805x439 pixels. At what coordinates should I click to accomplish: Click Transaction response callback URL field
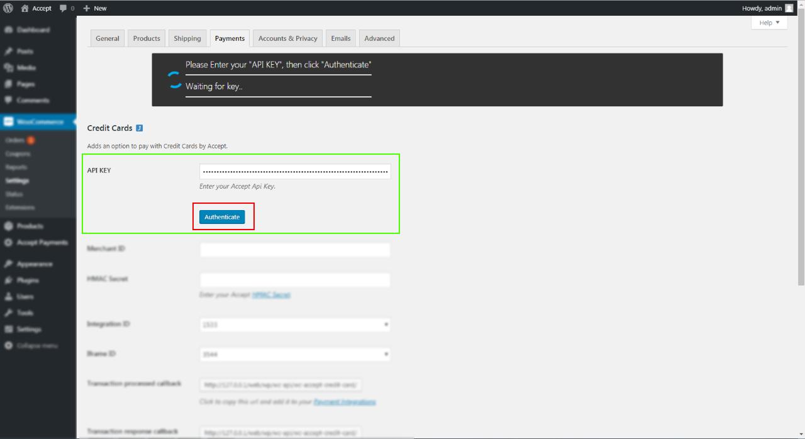click(x=280, y=432)
